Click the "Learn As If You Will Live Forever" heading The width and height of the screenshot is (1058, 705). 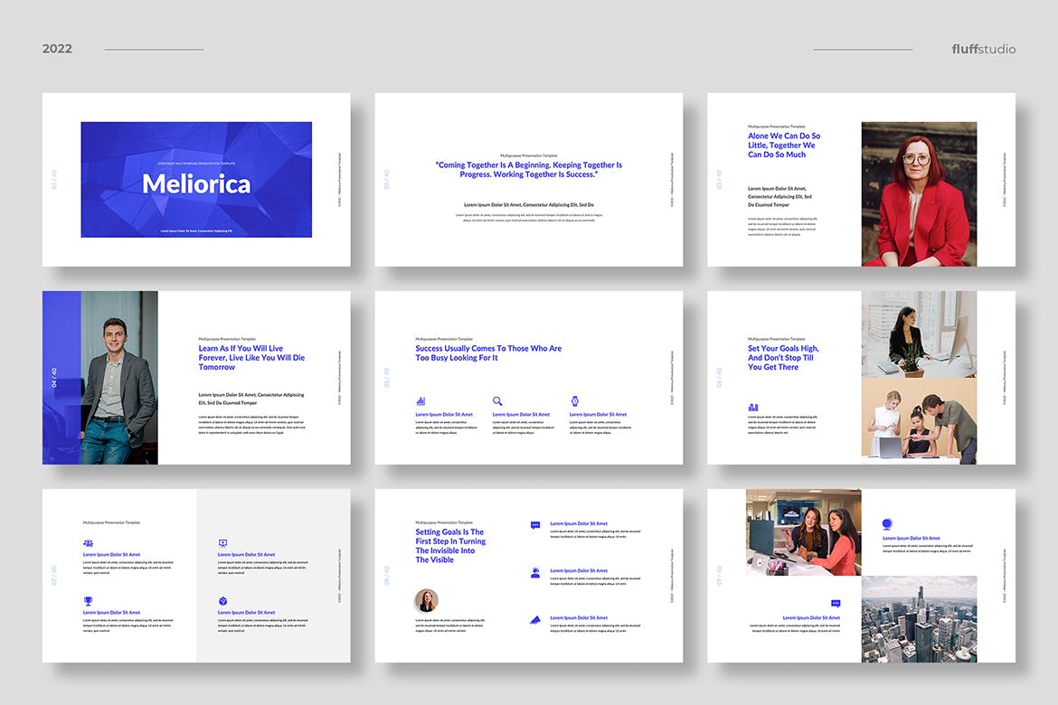pyautogui.click(x=251, y=358)
